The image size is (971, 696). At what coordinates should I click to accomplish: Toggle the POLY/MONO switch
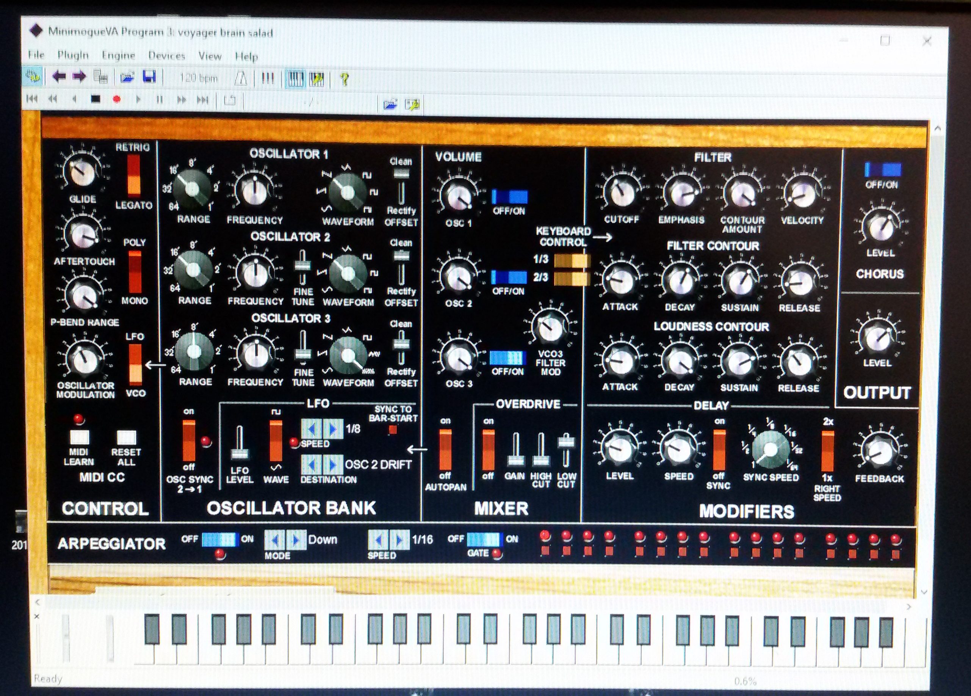point(135,271)
